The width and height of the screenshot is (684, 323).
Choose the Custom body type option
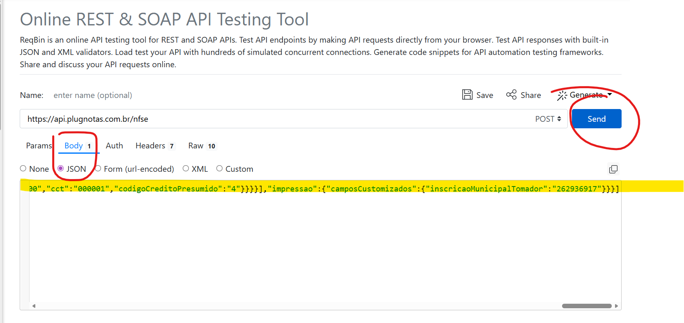[x=220, y=168]
